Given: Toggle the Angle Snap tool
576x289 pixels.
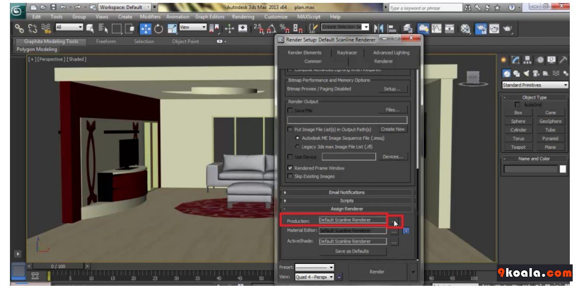Looking at the screenshot, I should click(x=271, y=28).
